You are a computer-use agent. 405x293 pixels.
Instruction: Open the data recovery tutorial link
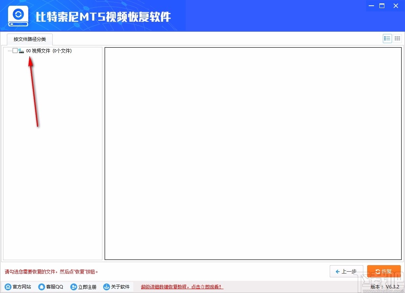[181, 287]
